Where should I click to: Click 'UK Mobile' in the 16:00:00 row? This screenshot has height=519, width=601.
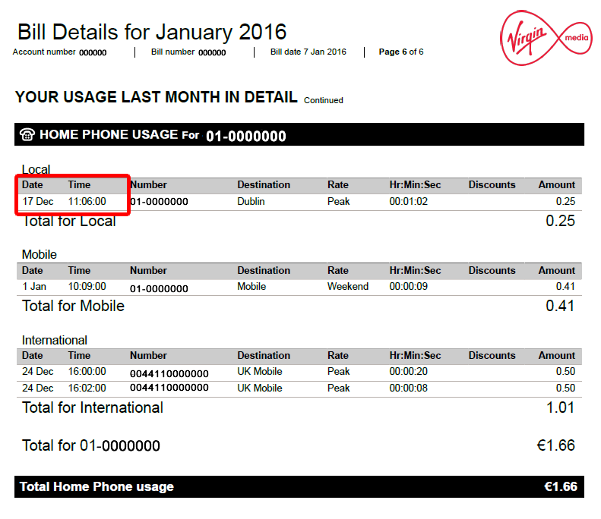pyautogui.click(x=260, y=371)
